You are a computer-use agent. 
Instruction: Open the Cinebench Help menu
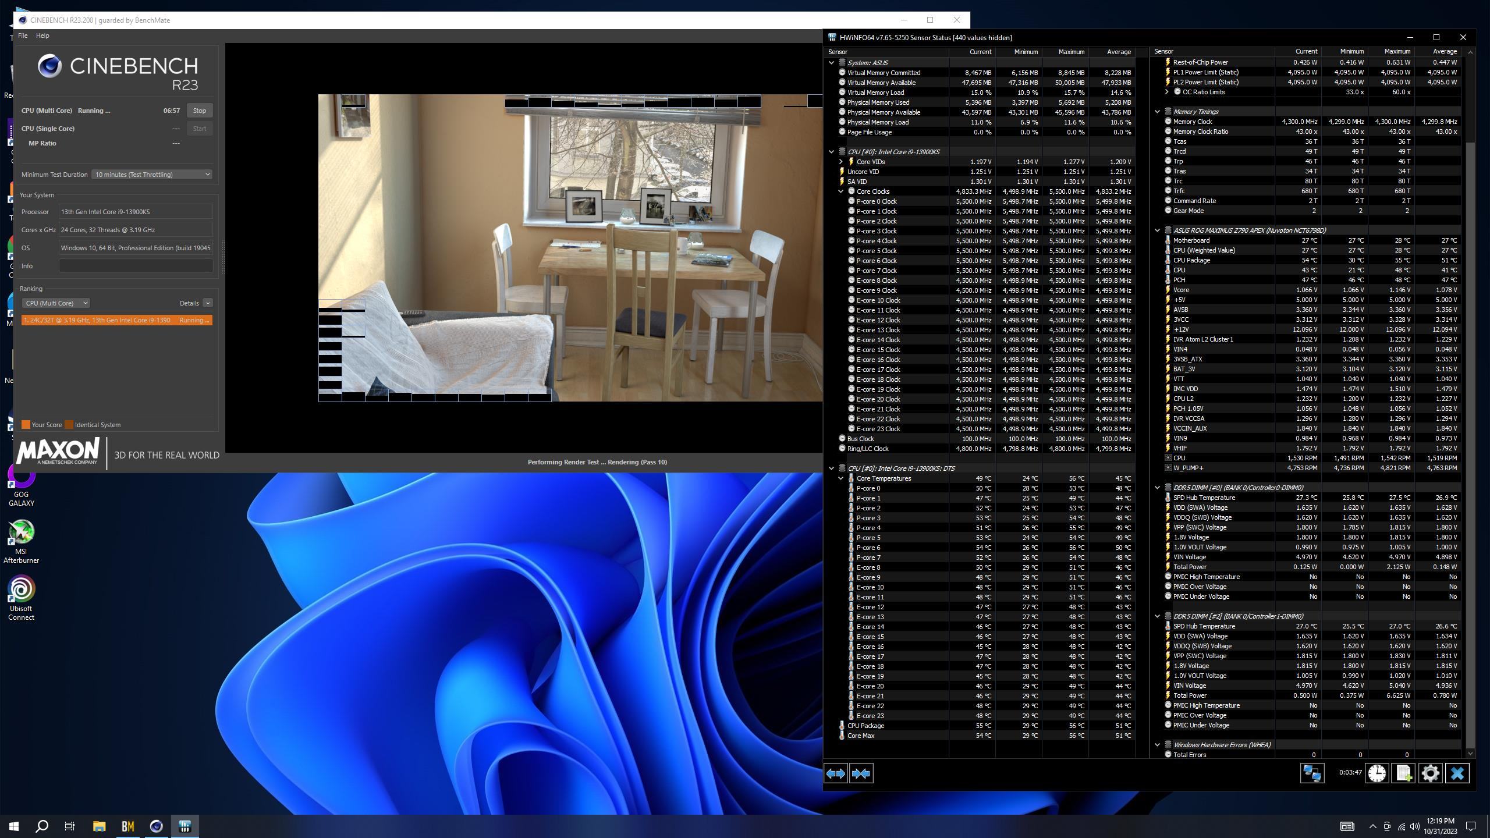click(42, 35)
